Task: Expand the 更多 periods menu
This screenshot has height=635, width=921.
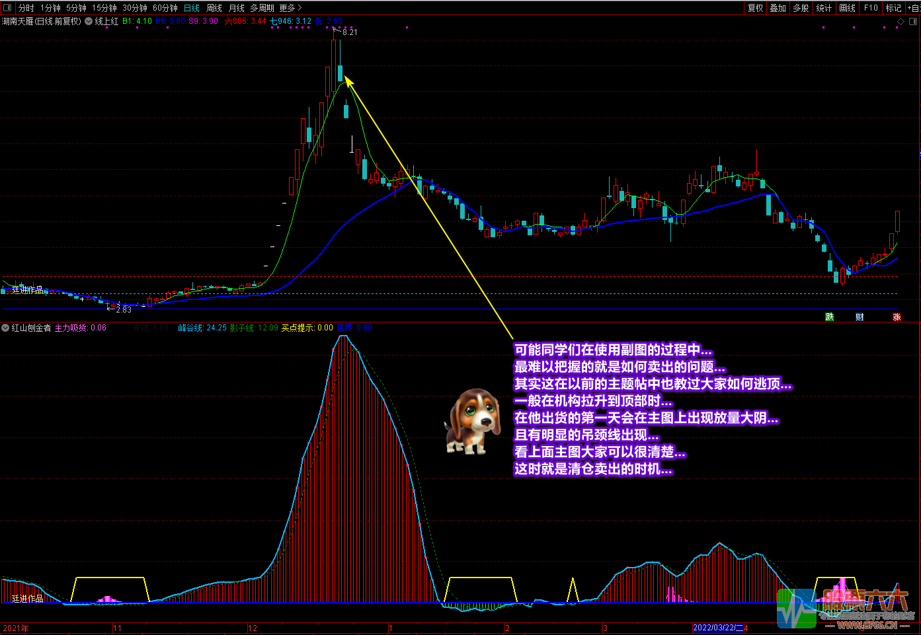Action: [290, 8]
